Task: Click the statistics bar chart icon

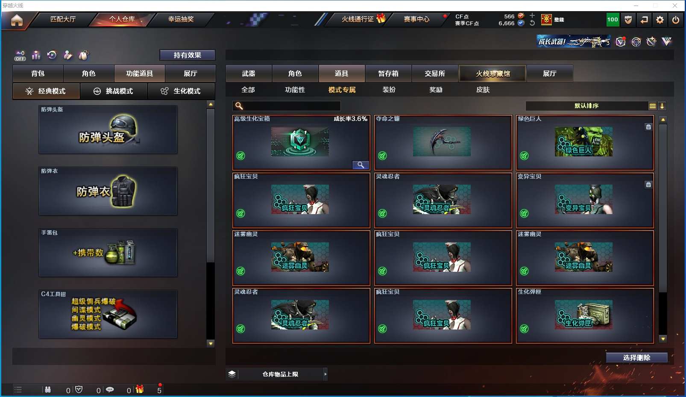Action: [x=36, y=55]
